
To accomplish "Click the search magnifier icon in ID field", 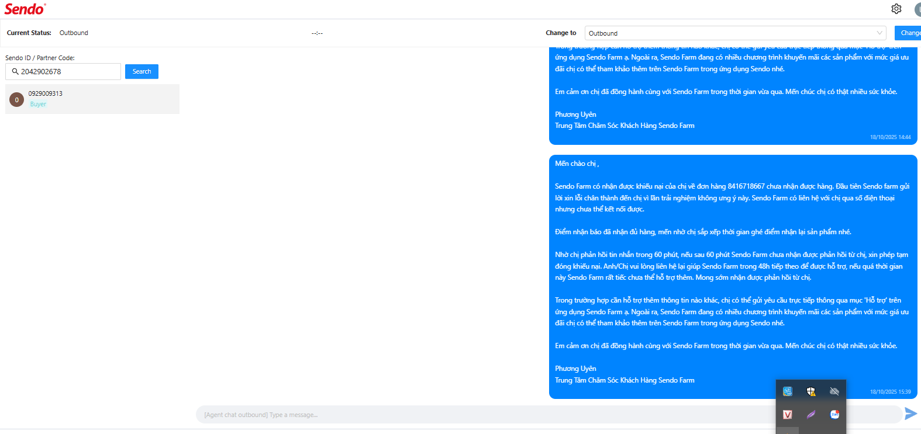I will pyautogui.click(x=15, y=71).
